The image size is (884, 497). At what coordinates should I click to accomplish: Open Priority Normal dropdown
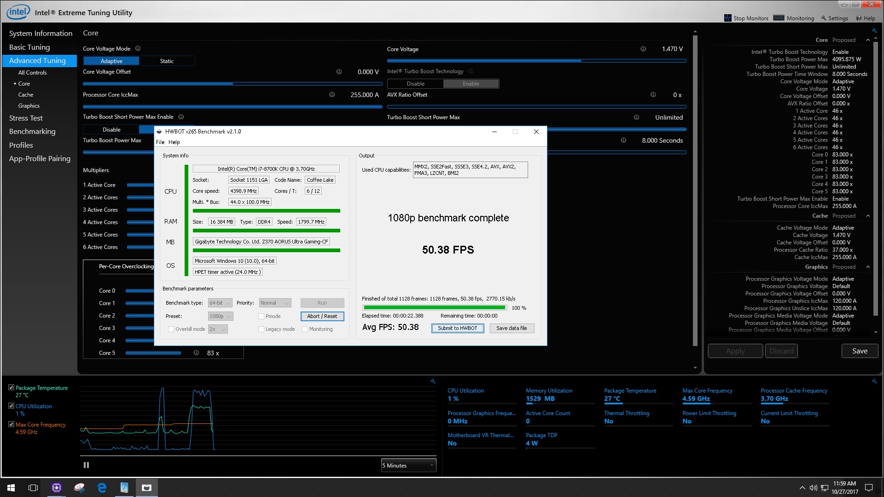275,303
